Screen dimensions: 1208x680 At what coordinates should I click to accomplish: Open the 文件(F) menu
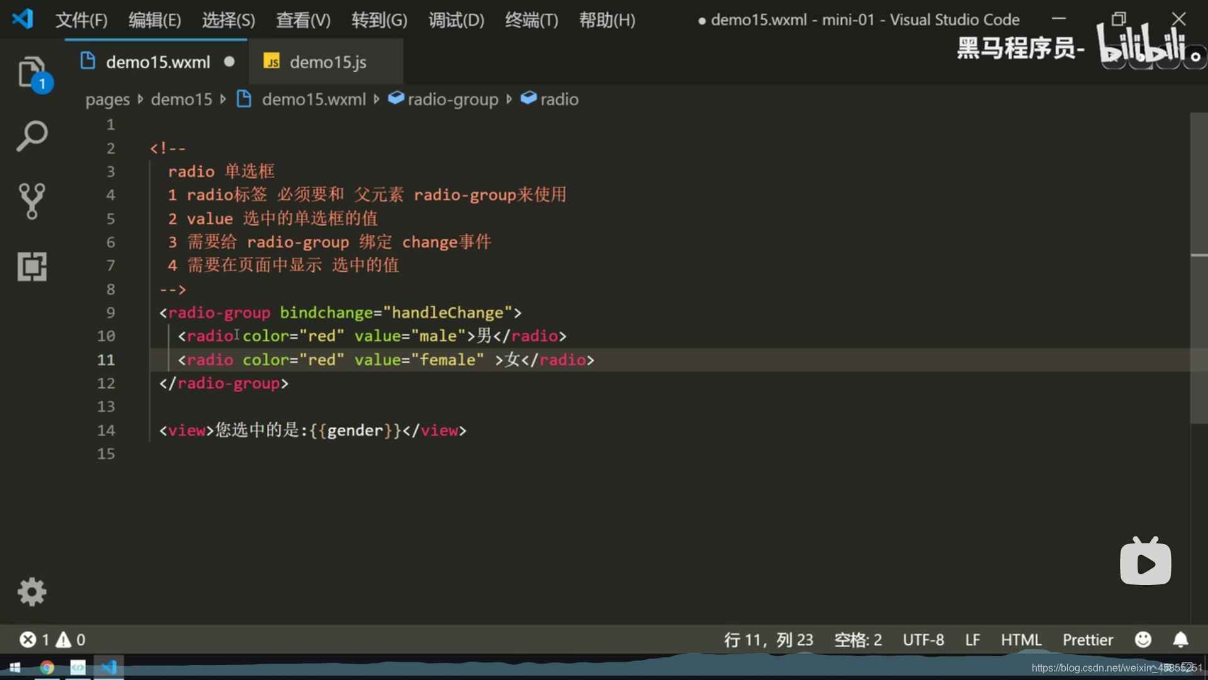[x=82, y=20]
